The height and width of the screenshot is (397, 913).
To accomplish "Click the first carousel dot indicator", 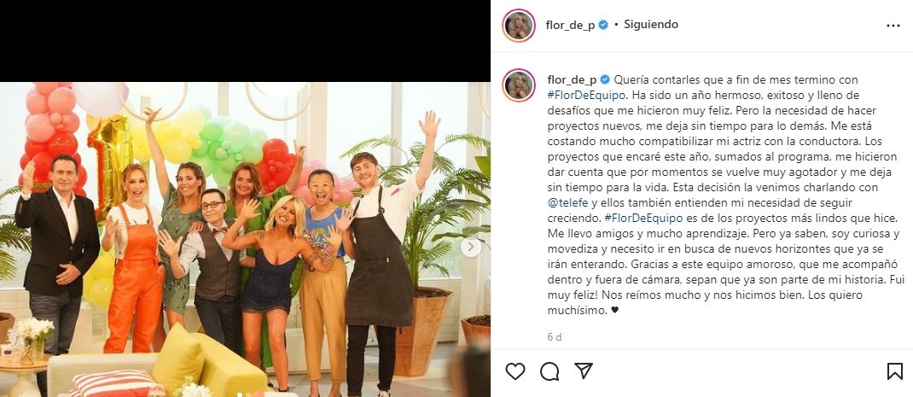I will point(240,394).
